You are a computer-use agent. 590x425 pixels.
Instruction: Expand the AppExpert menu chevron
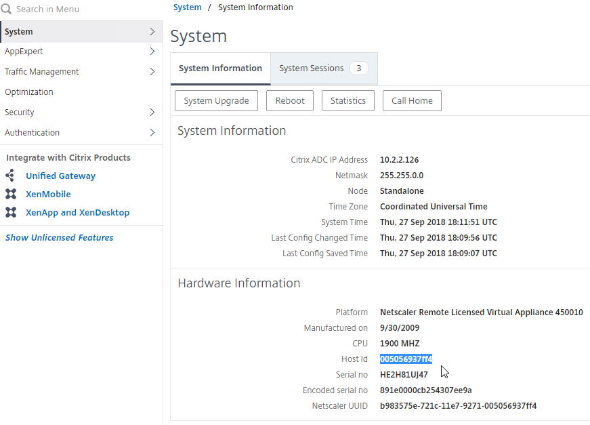point(152,52)
